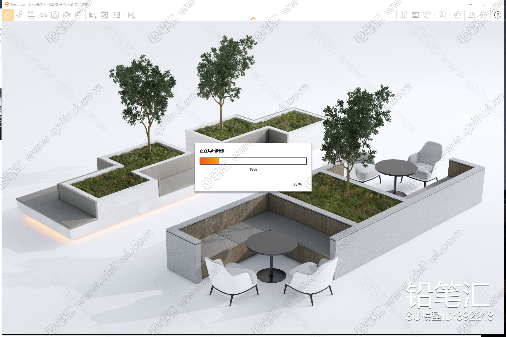Click the 正在导出图像 dialog title
506x337 pixels.
214,151
